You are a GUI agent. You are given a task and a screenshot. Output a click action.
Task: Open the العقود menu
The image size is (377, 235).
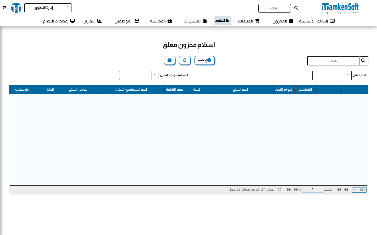(x=222, y=20)
